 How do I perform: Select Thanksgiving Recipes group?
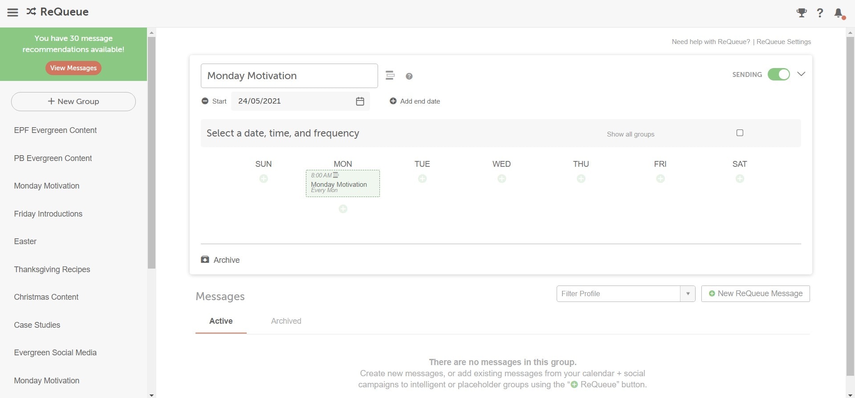click(52, 269)
